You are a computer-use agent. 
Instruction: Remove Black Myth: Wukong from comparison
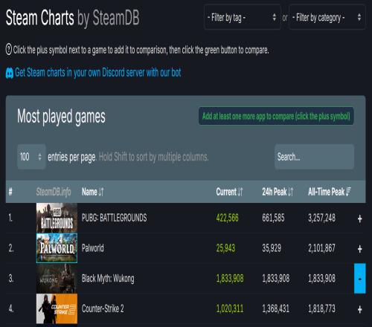coord(360,279)
